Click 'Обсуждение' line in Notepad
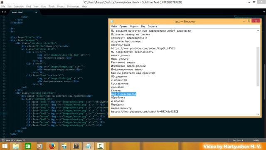 [x=119, y=77]
